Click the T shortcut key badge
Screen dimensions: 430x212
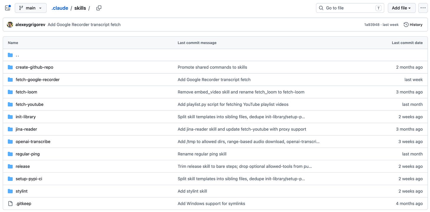pos(378,8)
